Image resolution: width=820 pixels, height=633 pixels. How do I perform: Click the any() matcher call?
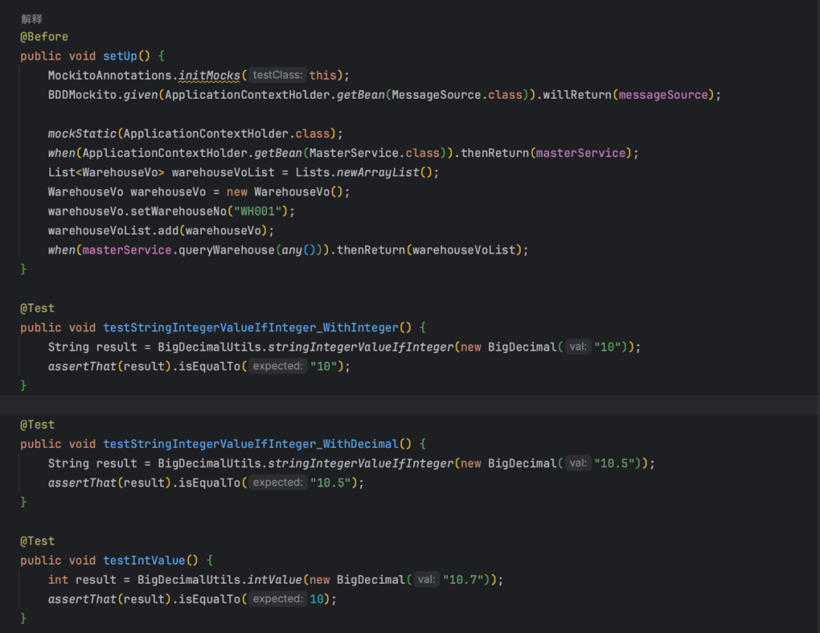(298, 250)
